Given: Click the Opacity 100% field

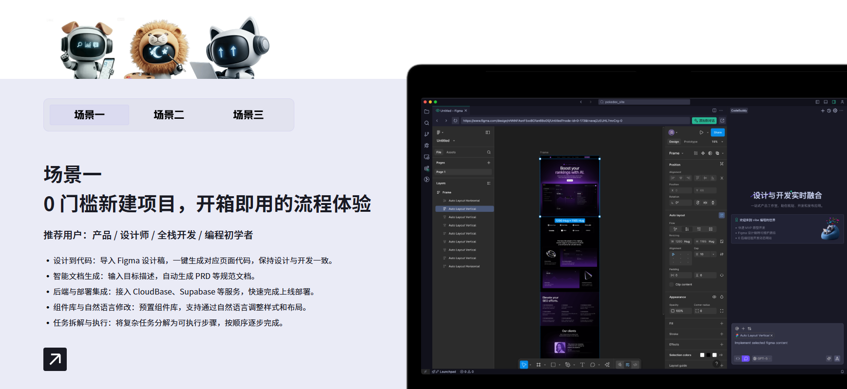Looking at the screenshot, I should tap(680, 311).
